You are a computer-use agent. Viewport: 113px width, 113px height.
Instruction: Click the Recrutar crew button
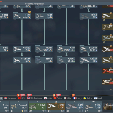[108, 106]
